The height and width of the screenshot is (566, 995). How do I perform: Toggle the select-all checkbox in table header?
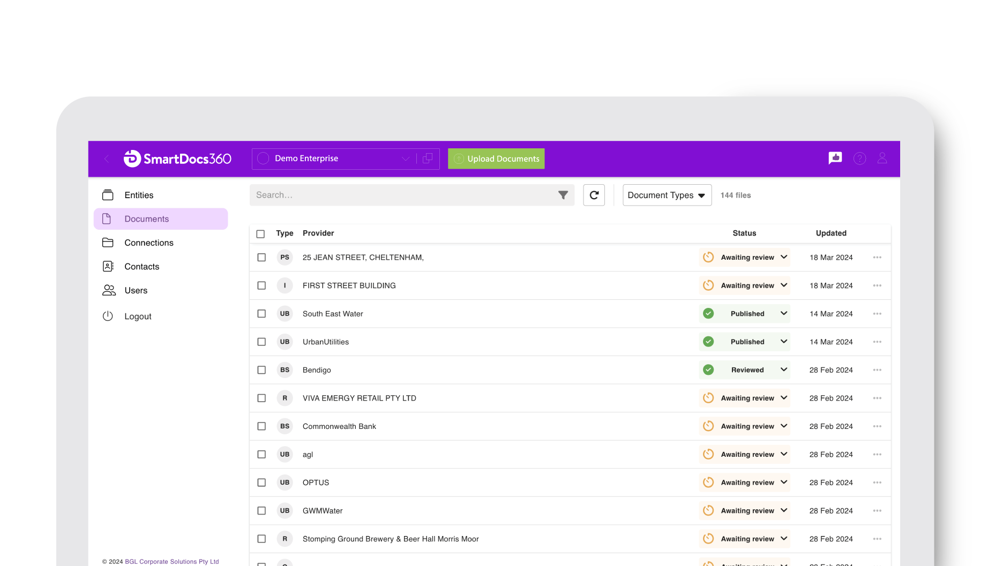(x=260, y=234)
